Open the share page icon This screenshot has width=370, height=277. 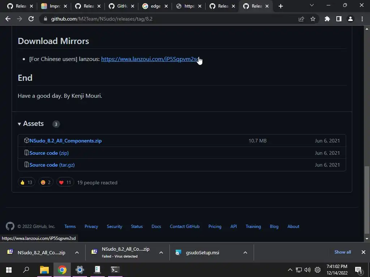point(301,19)
